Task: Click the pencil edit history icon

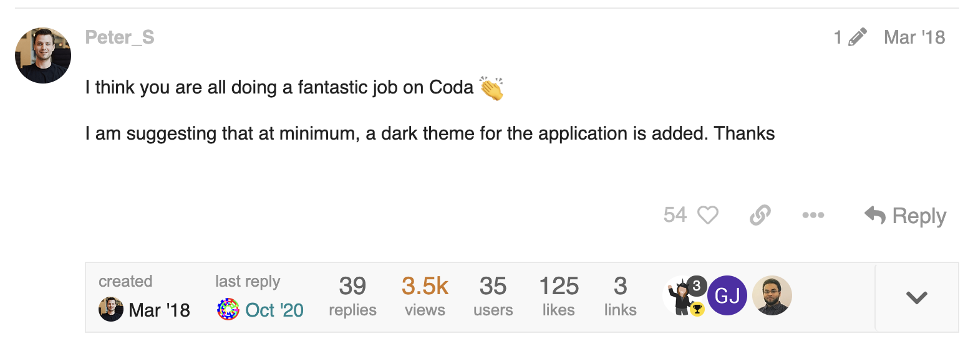Action: [858, 37]
